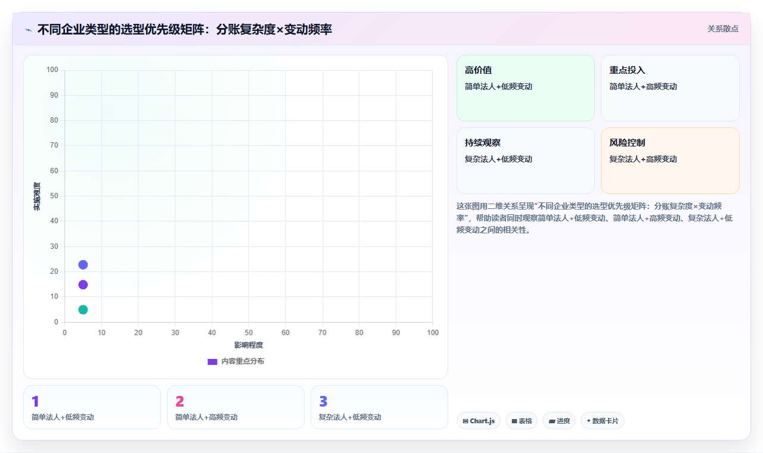Click the 简单法人+低频变动 text in 高价值 card
This screenshot has width=763, height=453.
(x=498, y=86)
